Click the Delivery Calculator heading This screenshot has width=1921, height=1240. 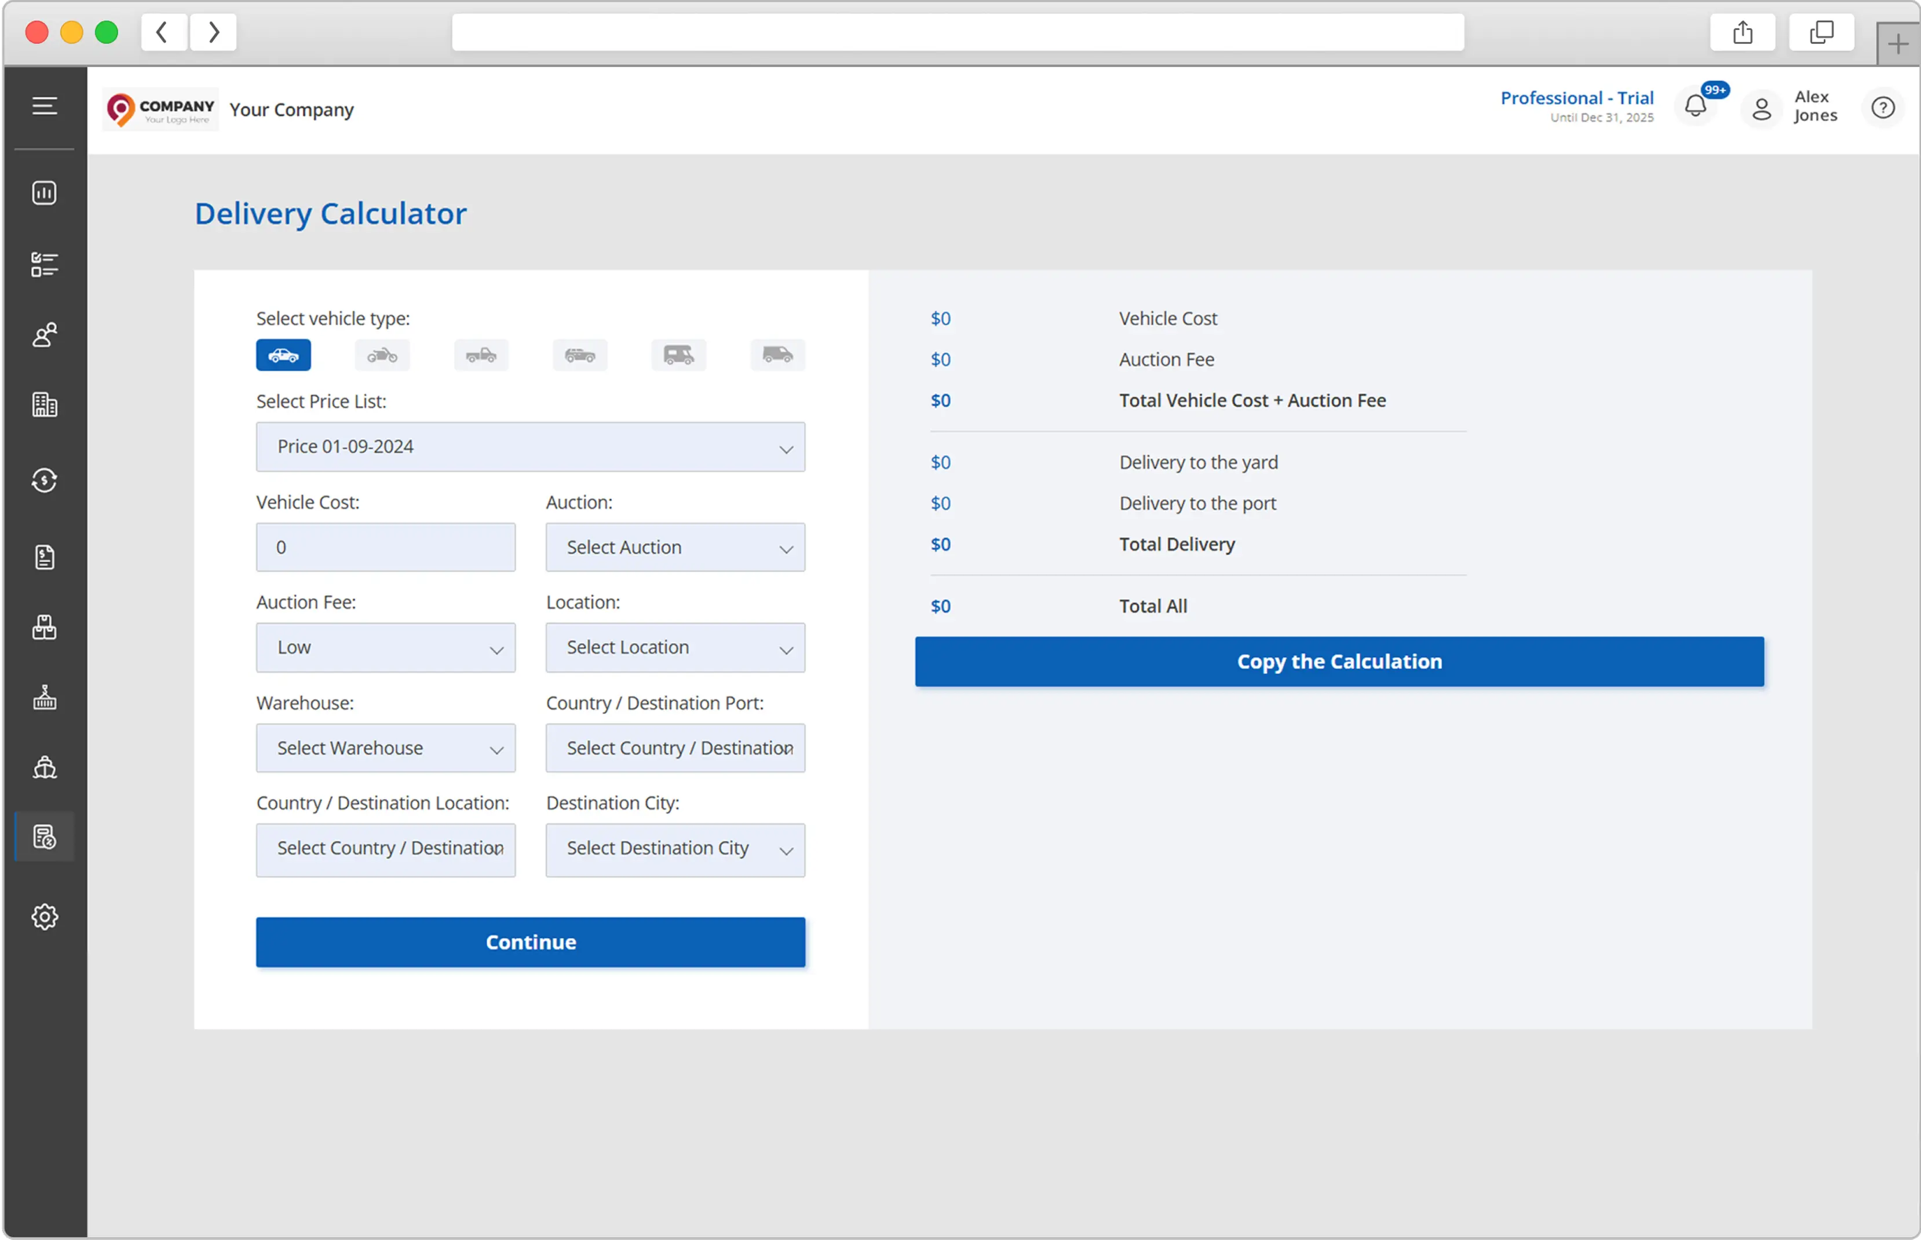pos(331,213)
